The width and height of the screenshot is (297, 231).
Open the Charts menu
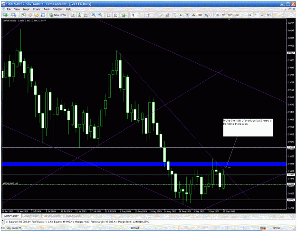coord(37,9)
